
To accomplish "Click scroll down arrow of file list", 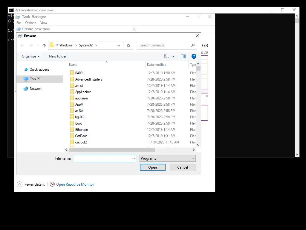I will 198,145.
